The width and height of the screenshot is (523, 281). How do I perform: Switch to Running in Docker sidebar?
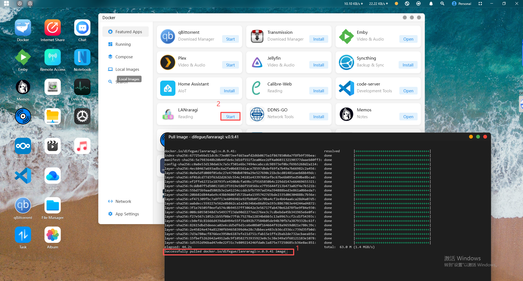point(126,44)
